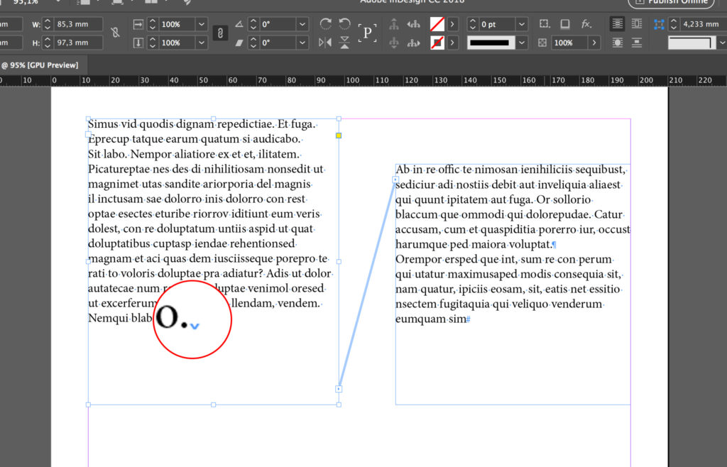Click the text 'Sit labo. Nempor aliatiore'

(x=151, y=154)
